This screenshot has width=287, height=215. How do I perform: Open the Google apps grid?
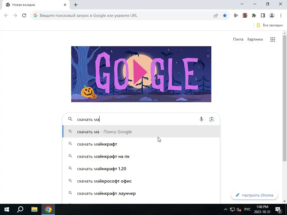coord(273,39)
